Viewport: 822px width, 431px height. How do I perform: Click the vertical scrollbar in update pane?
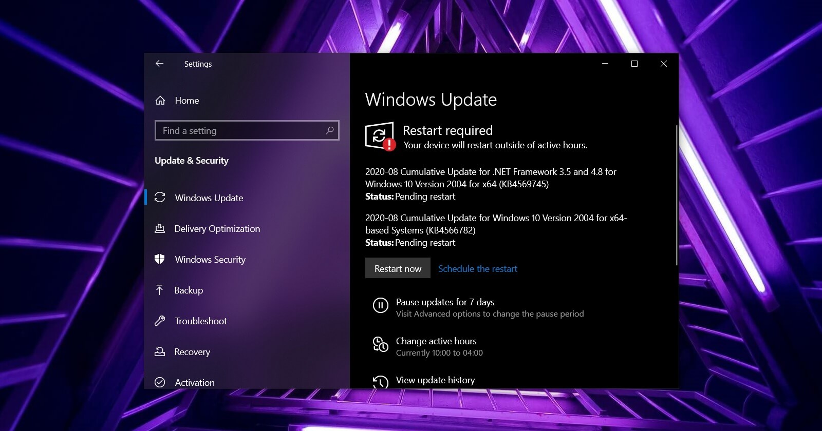point(676,195)
